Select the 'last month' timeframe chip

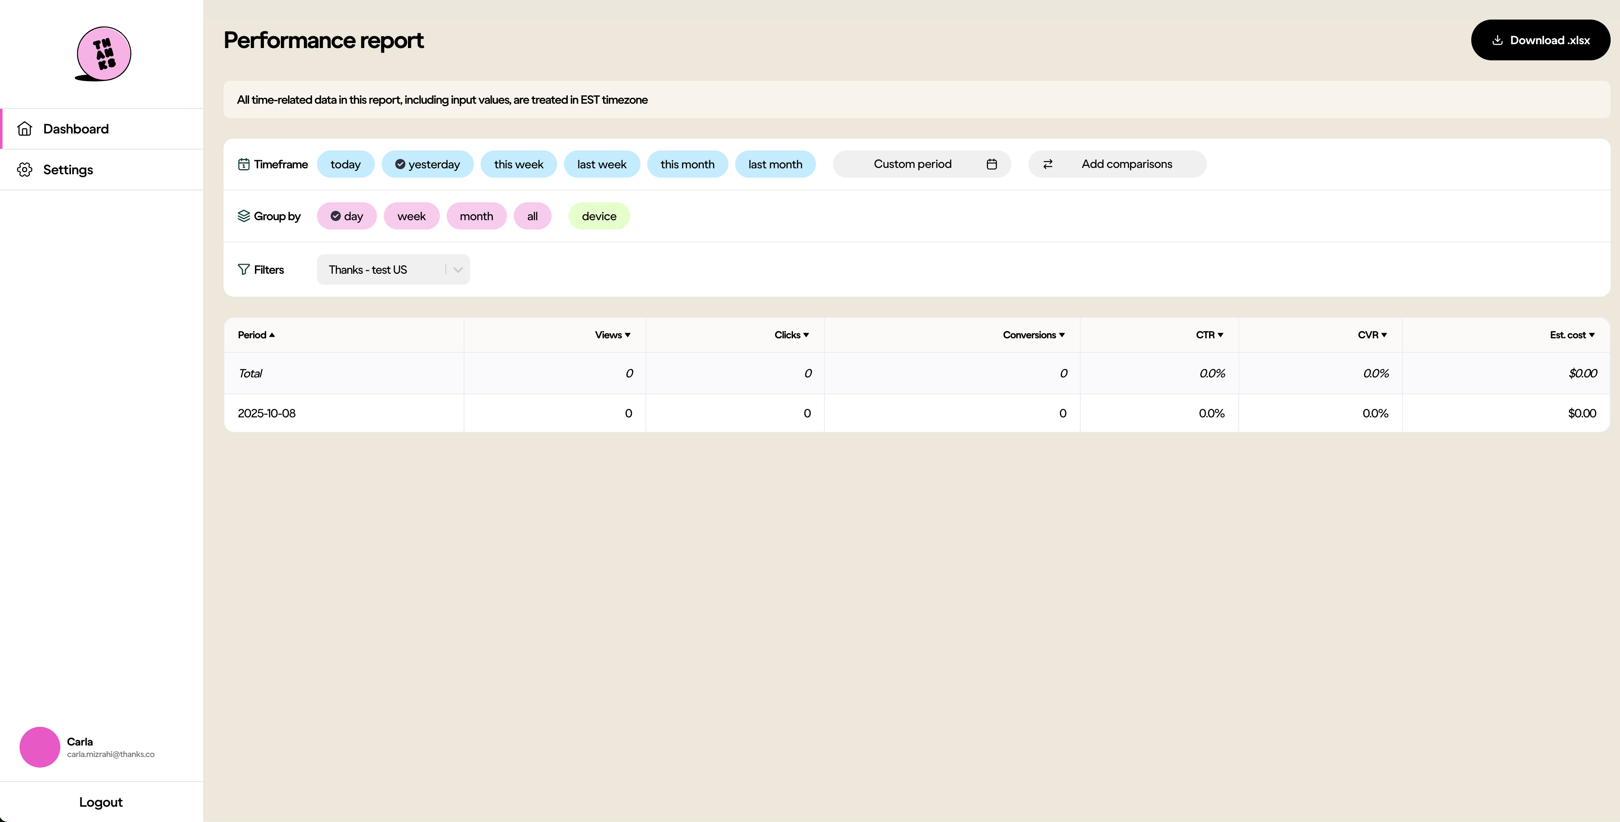click(775, 164)
